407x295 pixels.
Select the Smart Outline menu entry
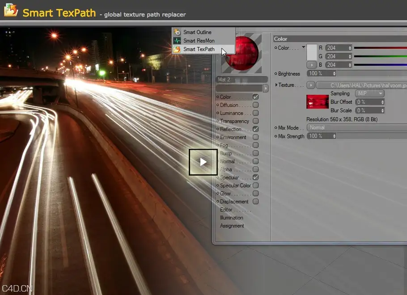click(203, 32)
